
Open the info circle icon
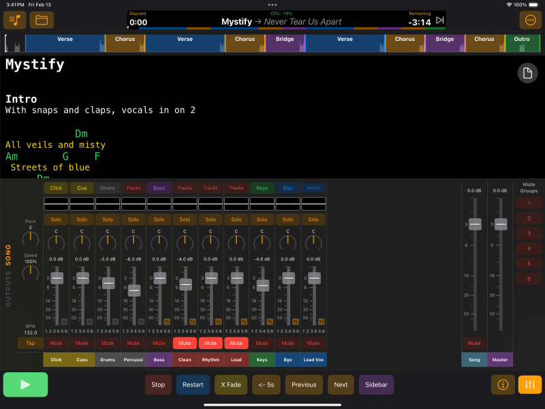click(x=503, y=384)
